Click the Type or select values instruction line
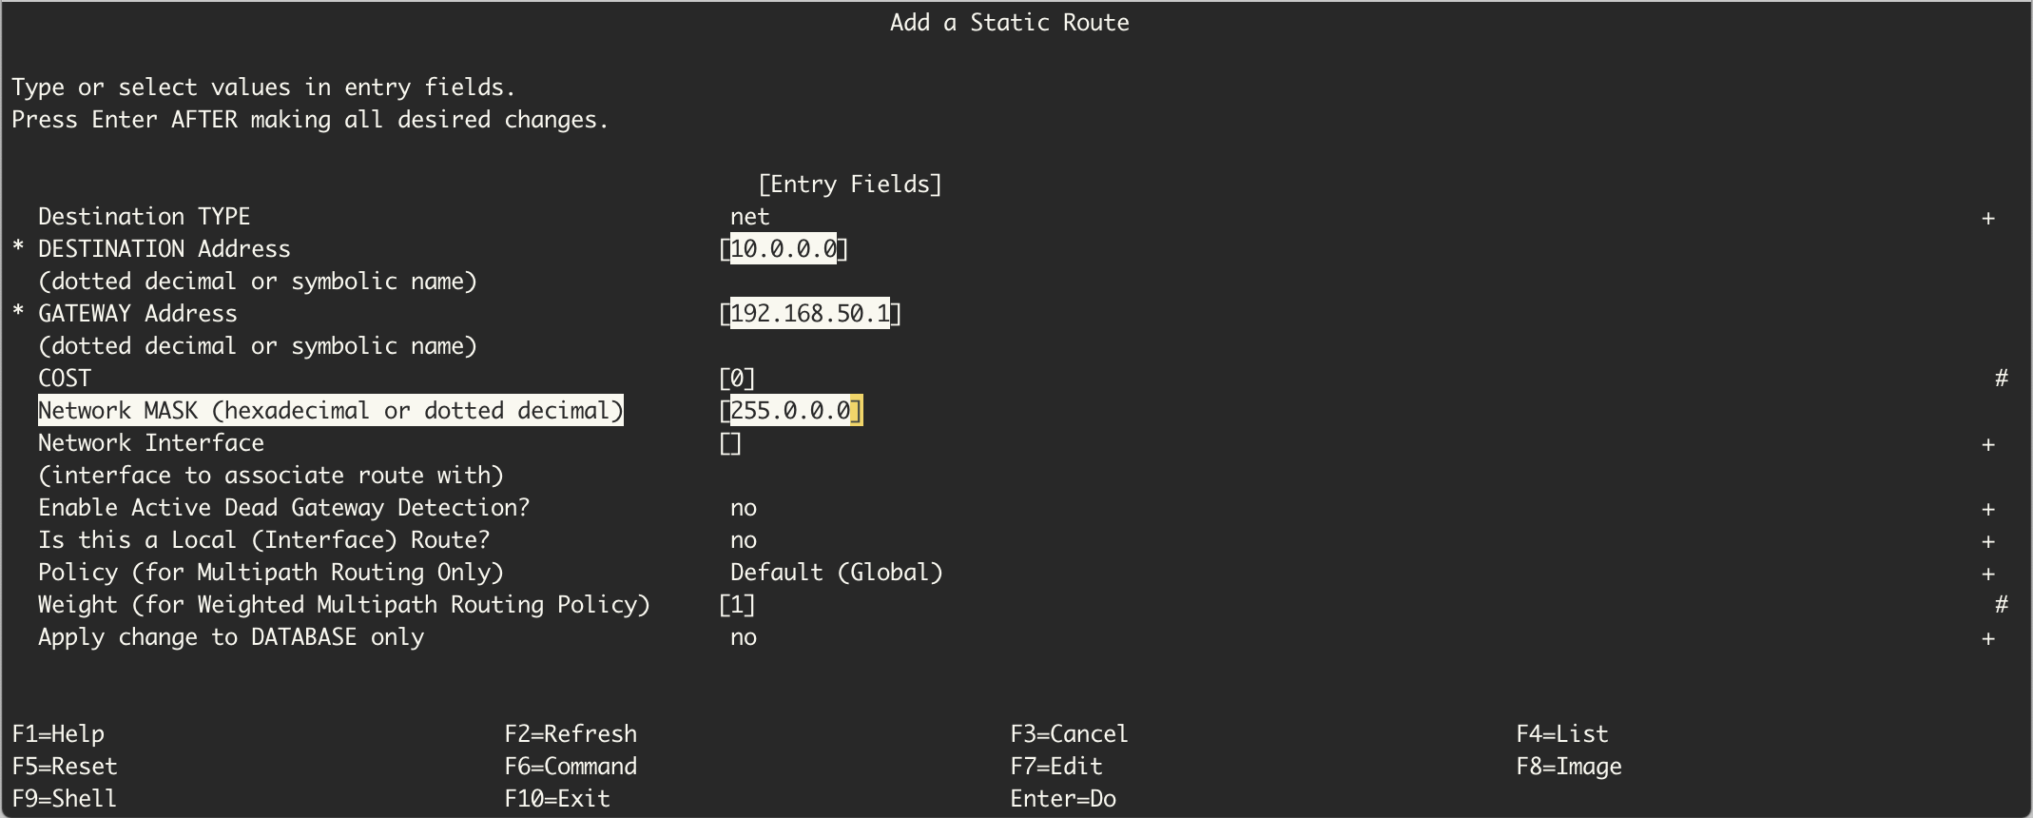2033x818 pixels. (x=263, y=88)
